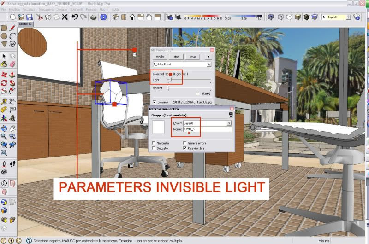Image resolution: width=369 pixels, height=244 pixels.
Task: Select the Pan hand tool
Action: 12,128
